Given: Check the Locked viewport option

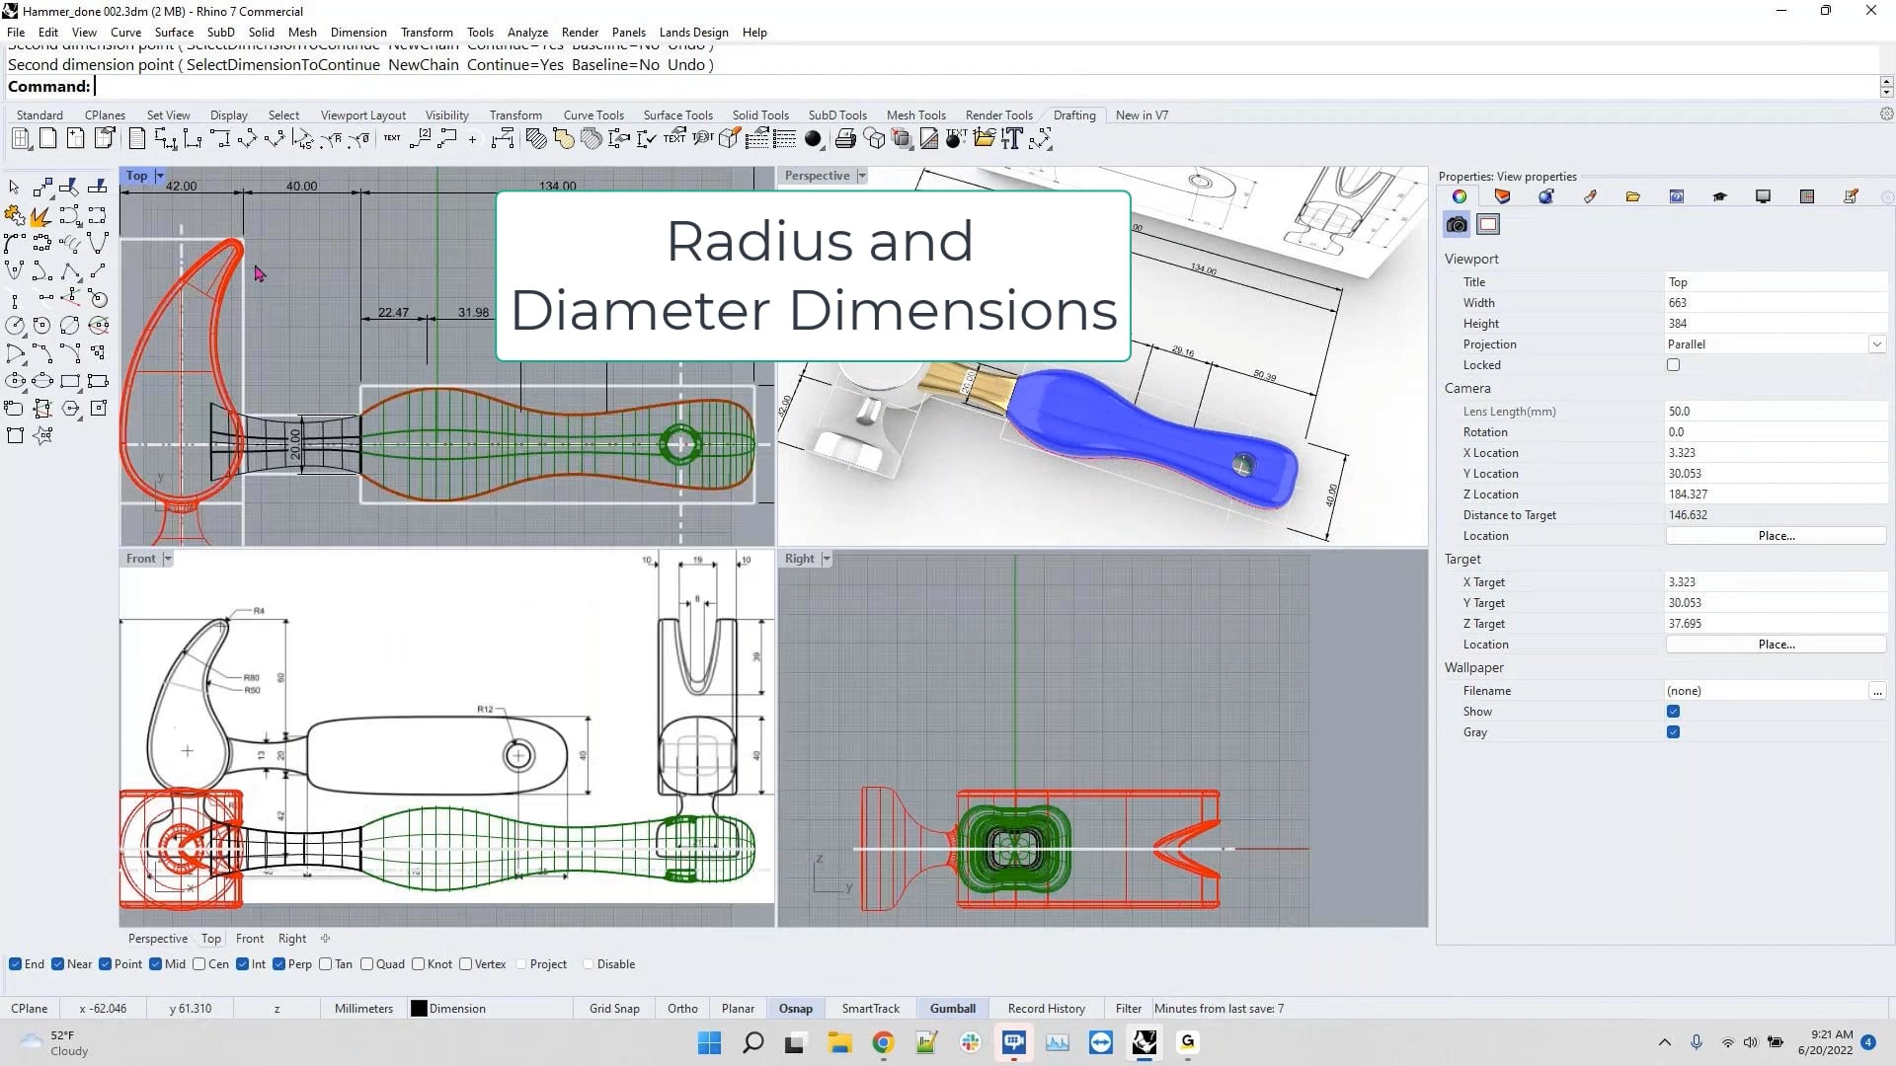Looking at the screenshot, I should pos(1673,364).
